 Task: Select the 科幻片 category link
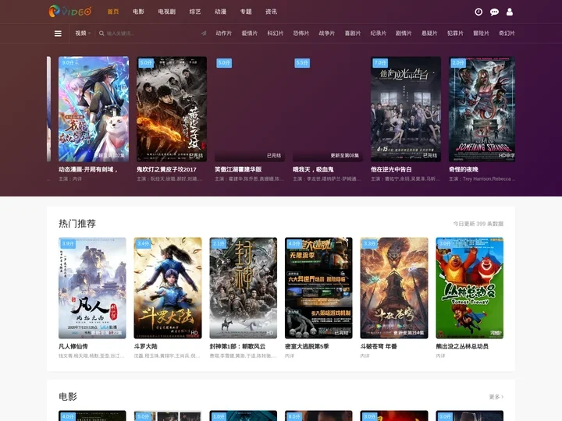(x=276, y=34)
